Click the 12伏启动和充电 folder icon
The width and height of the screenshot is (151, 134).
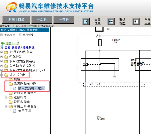(x=6, y=52)
